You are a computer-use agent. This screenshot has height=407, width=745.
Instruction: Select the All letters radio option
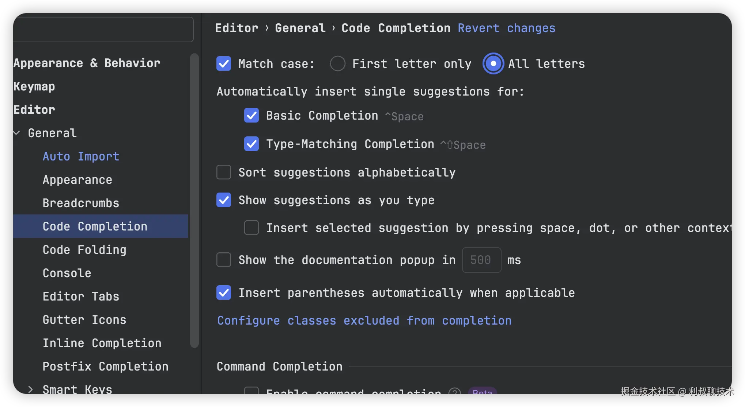pyautogui.click(x=493, y=63)
